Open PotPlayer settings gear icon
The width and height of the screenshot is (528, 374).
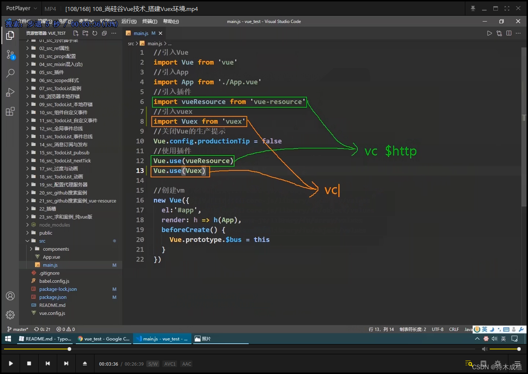tap(497, 363)
